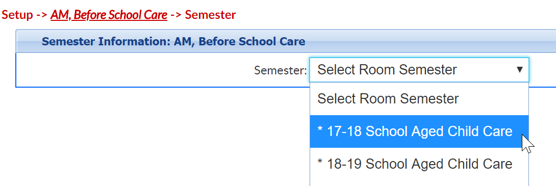Click the partially visible entry below 18-19 option
Screen dimensions: 556x186
click(419, 183)
